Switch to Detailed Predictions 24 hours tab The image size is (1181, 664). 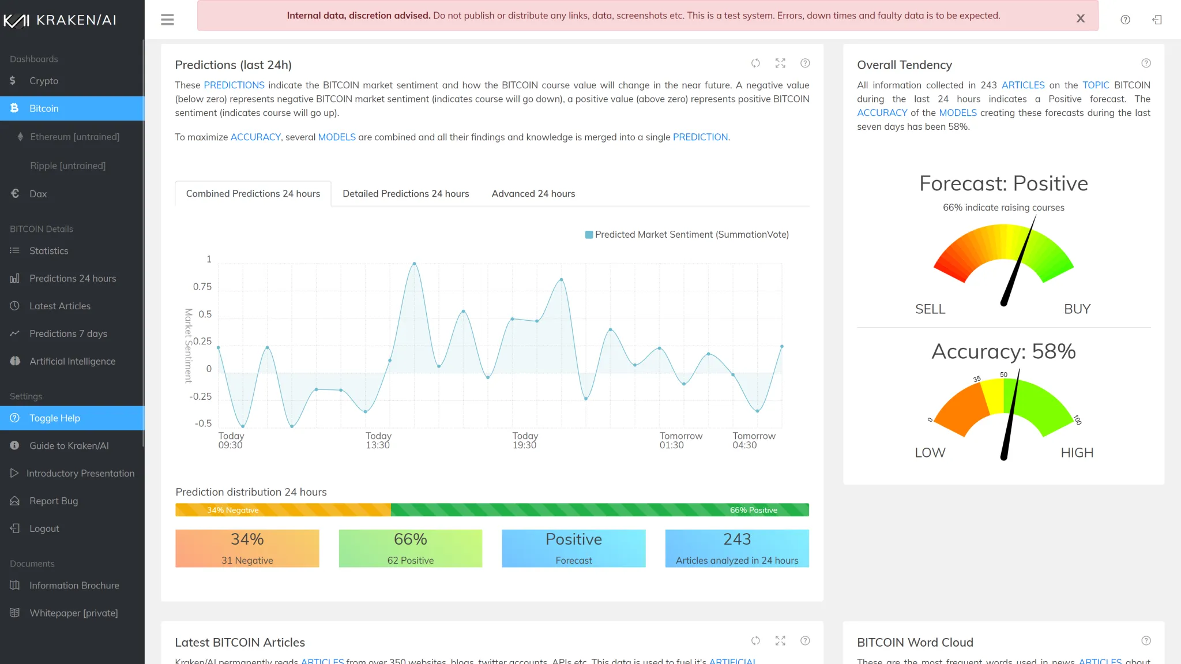(405, 194)
